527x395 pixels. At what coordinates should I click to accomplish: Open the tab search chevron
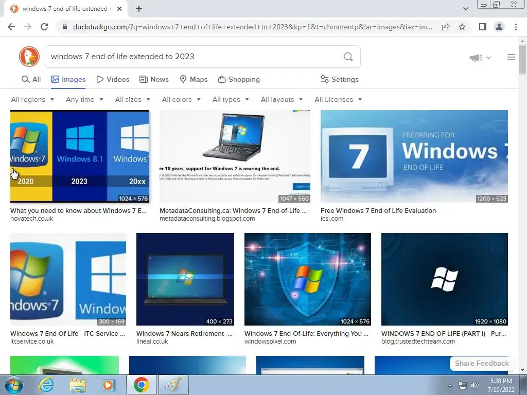[465, 9]
